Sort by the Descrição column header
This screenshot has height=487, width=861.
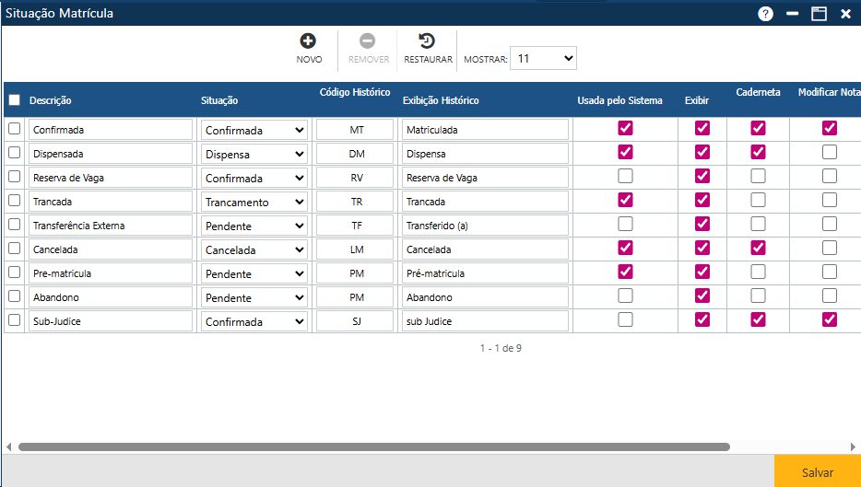[51, 100]
